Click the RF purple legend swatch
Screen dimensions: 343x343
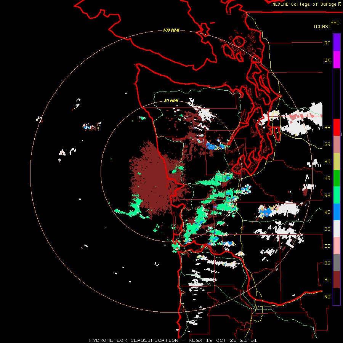coord(337,43)
